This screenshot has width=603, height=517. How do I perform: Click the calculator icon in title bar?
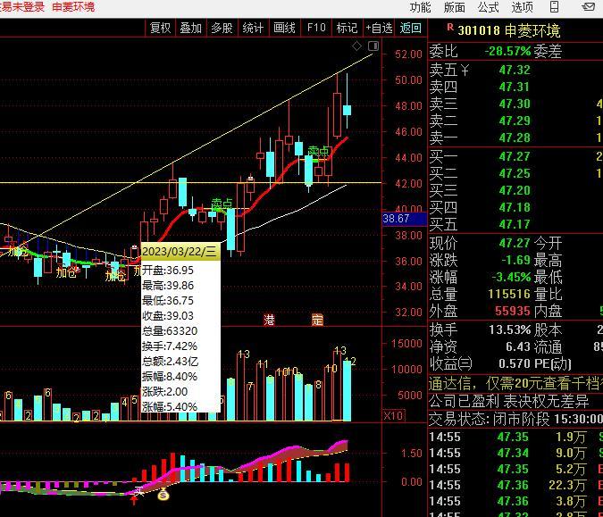pyautogui.click(x=554, y=6)
